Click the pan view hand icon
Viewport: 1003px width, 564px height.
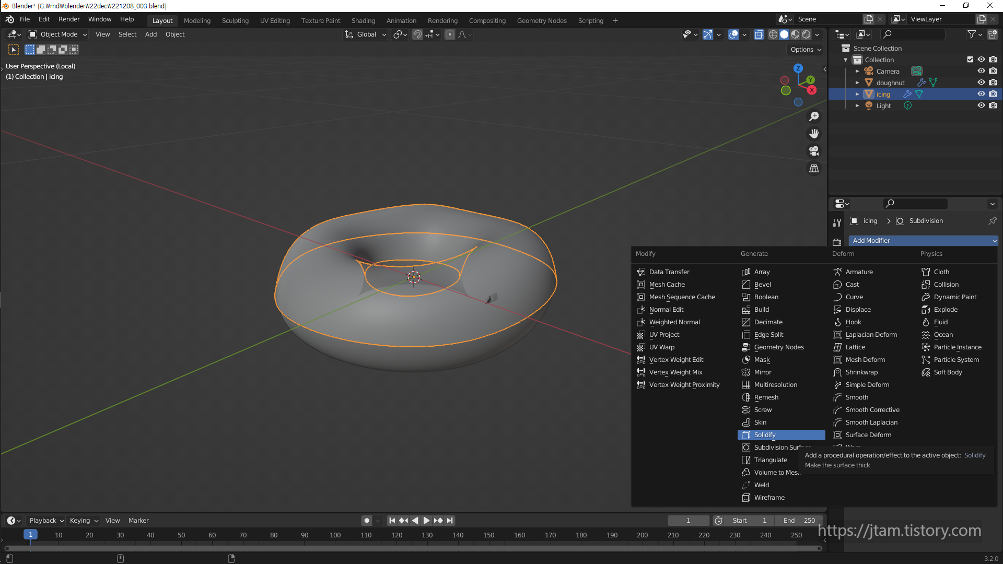814,134
